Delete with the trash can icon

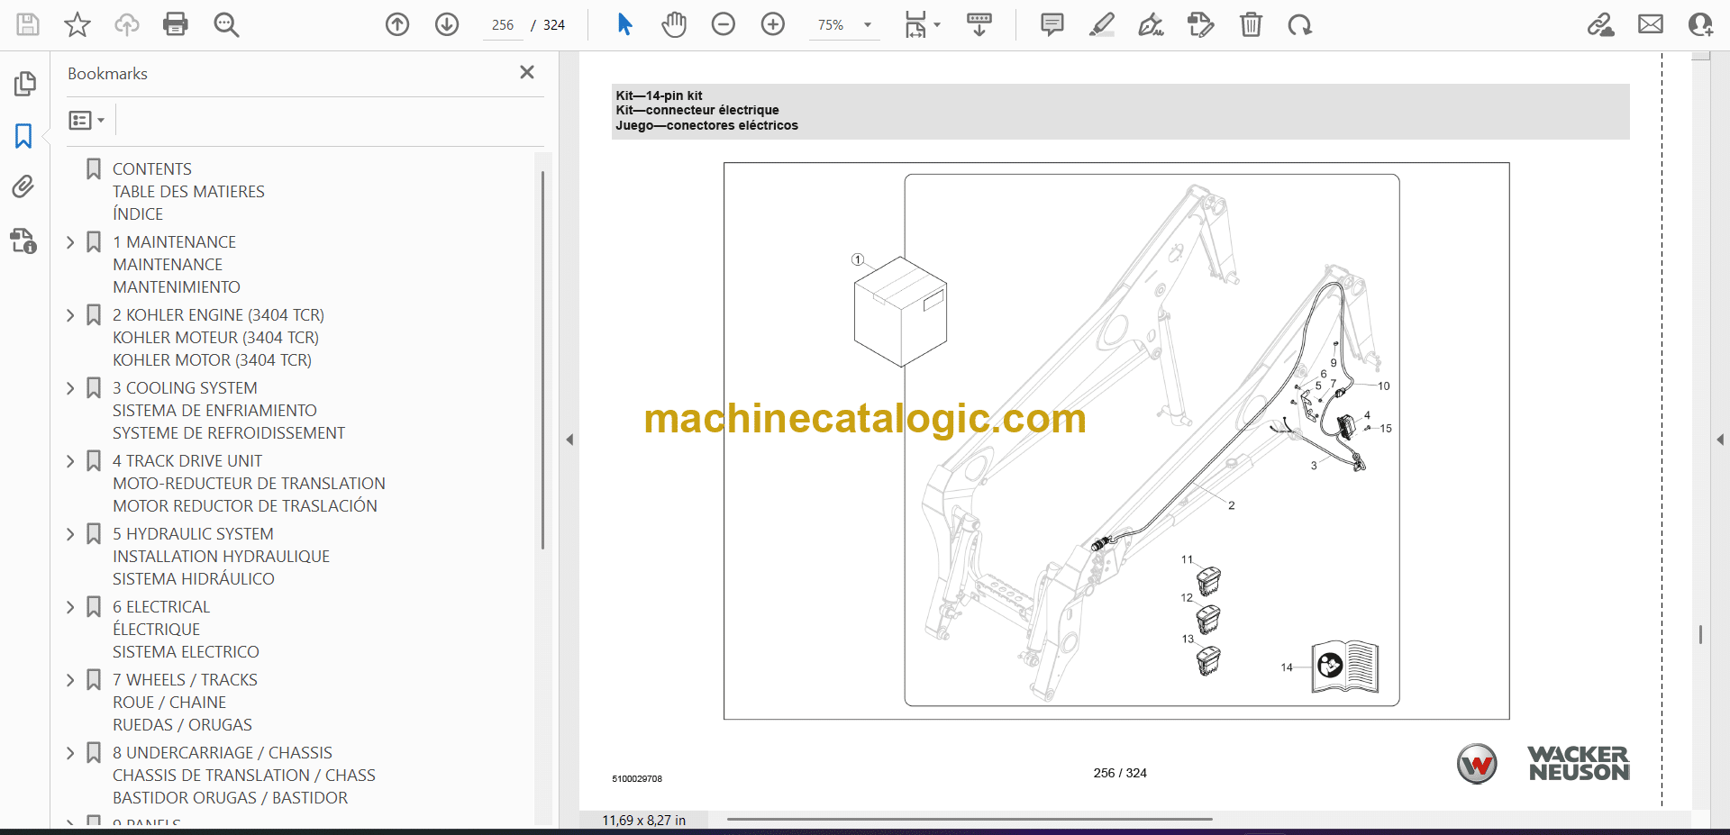(x=1251, y=24)
